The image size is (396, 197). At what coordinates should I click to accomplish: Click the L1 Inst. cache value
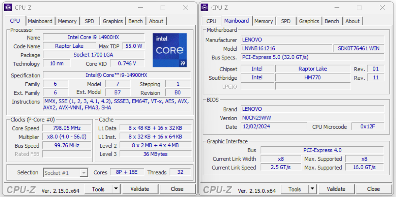point(156,137)
